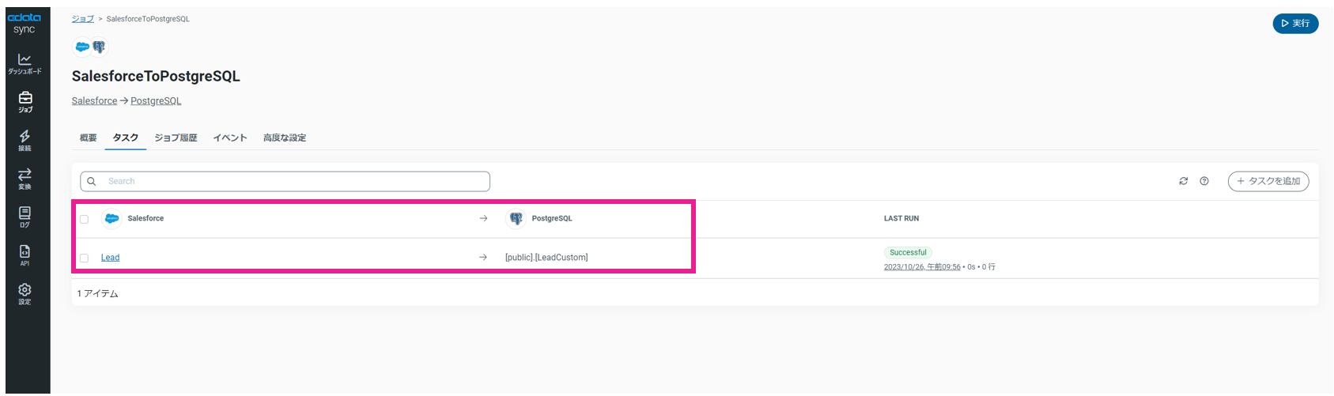Viewport: 1334px width, 396px height.
Task: Toggle the select-all checkbox in header row
Action: pyautogui.click(x=85, y=219)
